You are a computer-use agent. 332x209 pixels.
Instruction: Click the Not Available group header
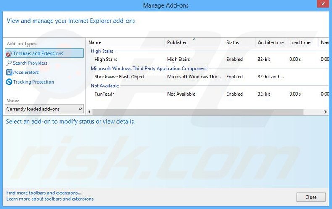tap(105, 86)
